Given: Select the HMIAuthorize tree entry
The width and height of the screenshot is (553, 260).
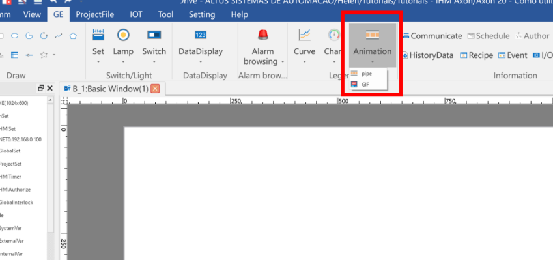Looking at the screenshot, I should pos(15,190).
